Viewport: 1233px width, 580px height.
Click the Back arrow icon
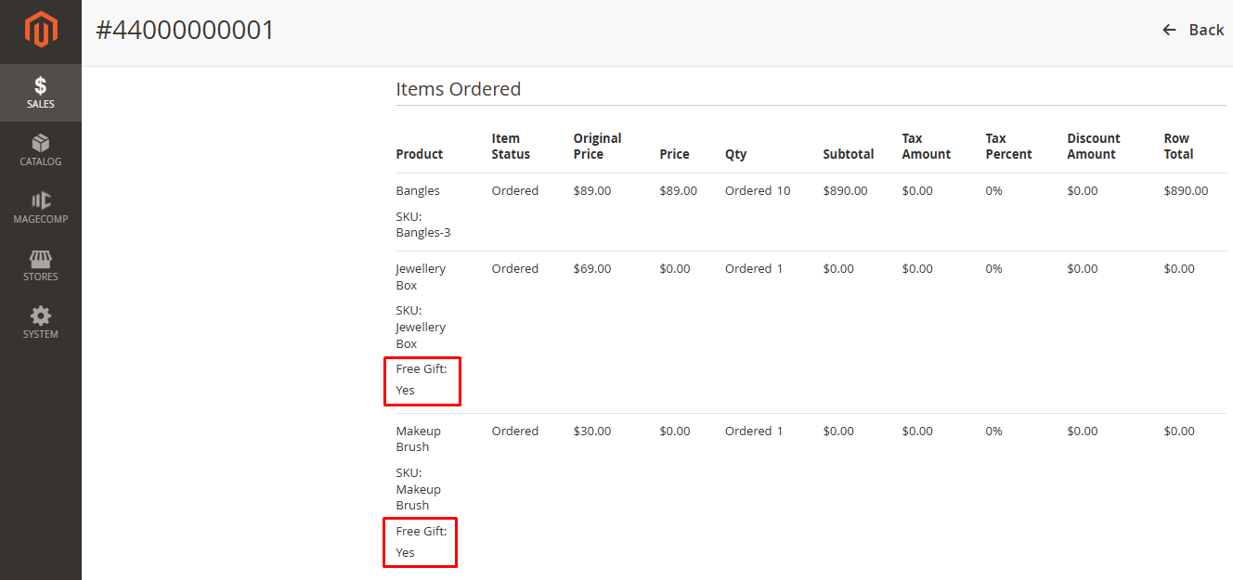pyautogui.click(x=1170, y=30)
